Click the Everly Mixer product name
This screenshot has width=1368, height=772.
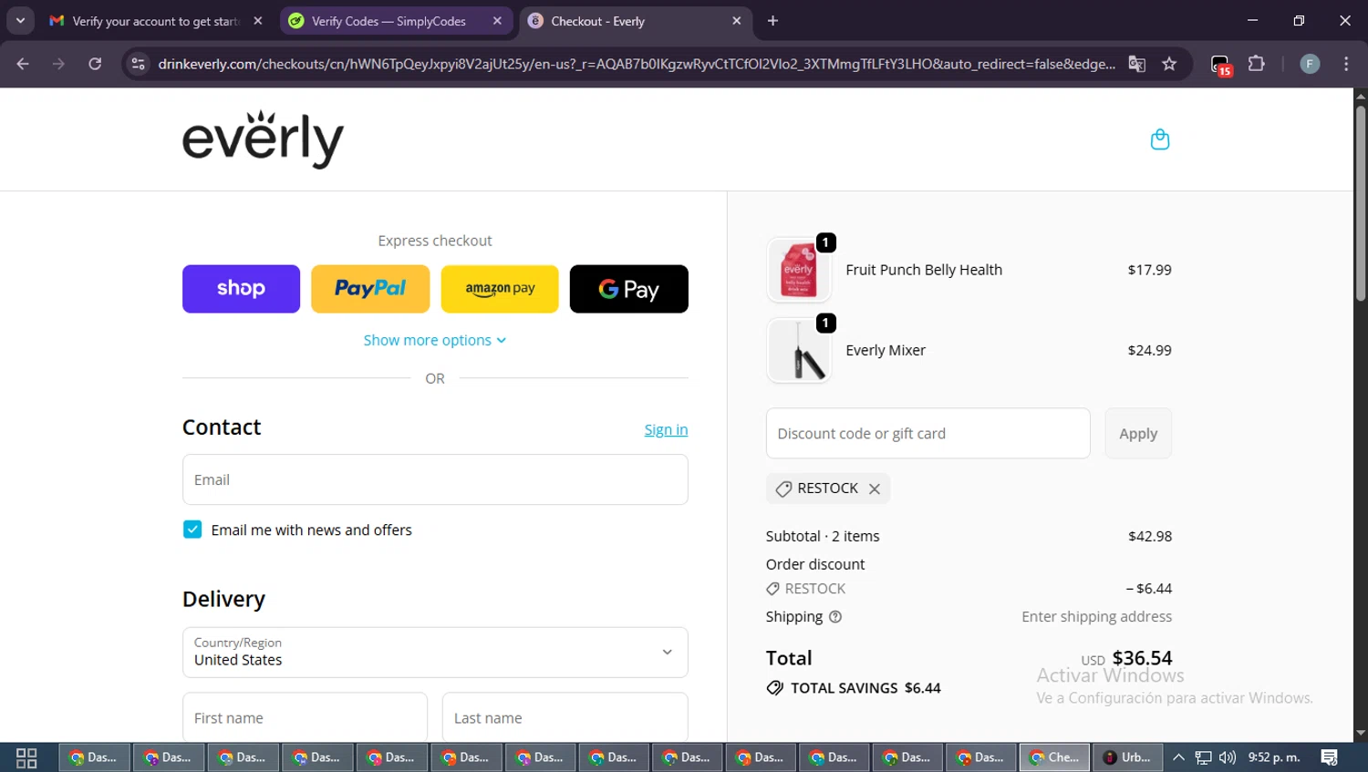click(886, 350)
